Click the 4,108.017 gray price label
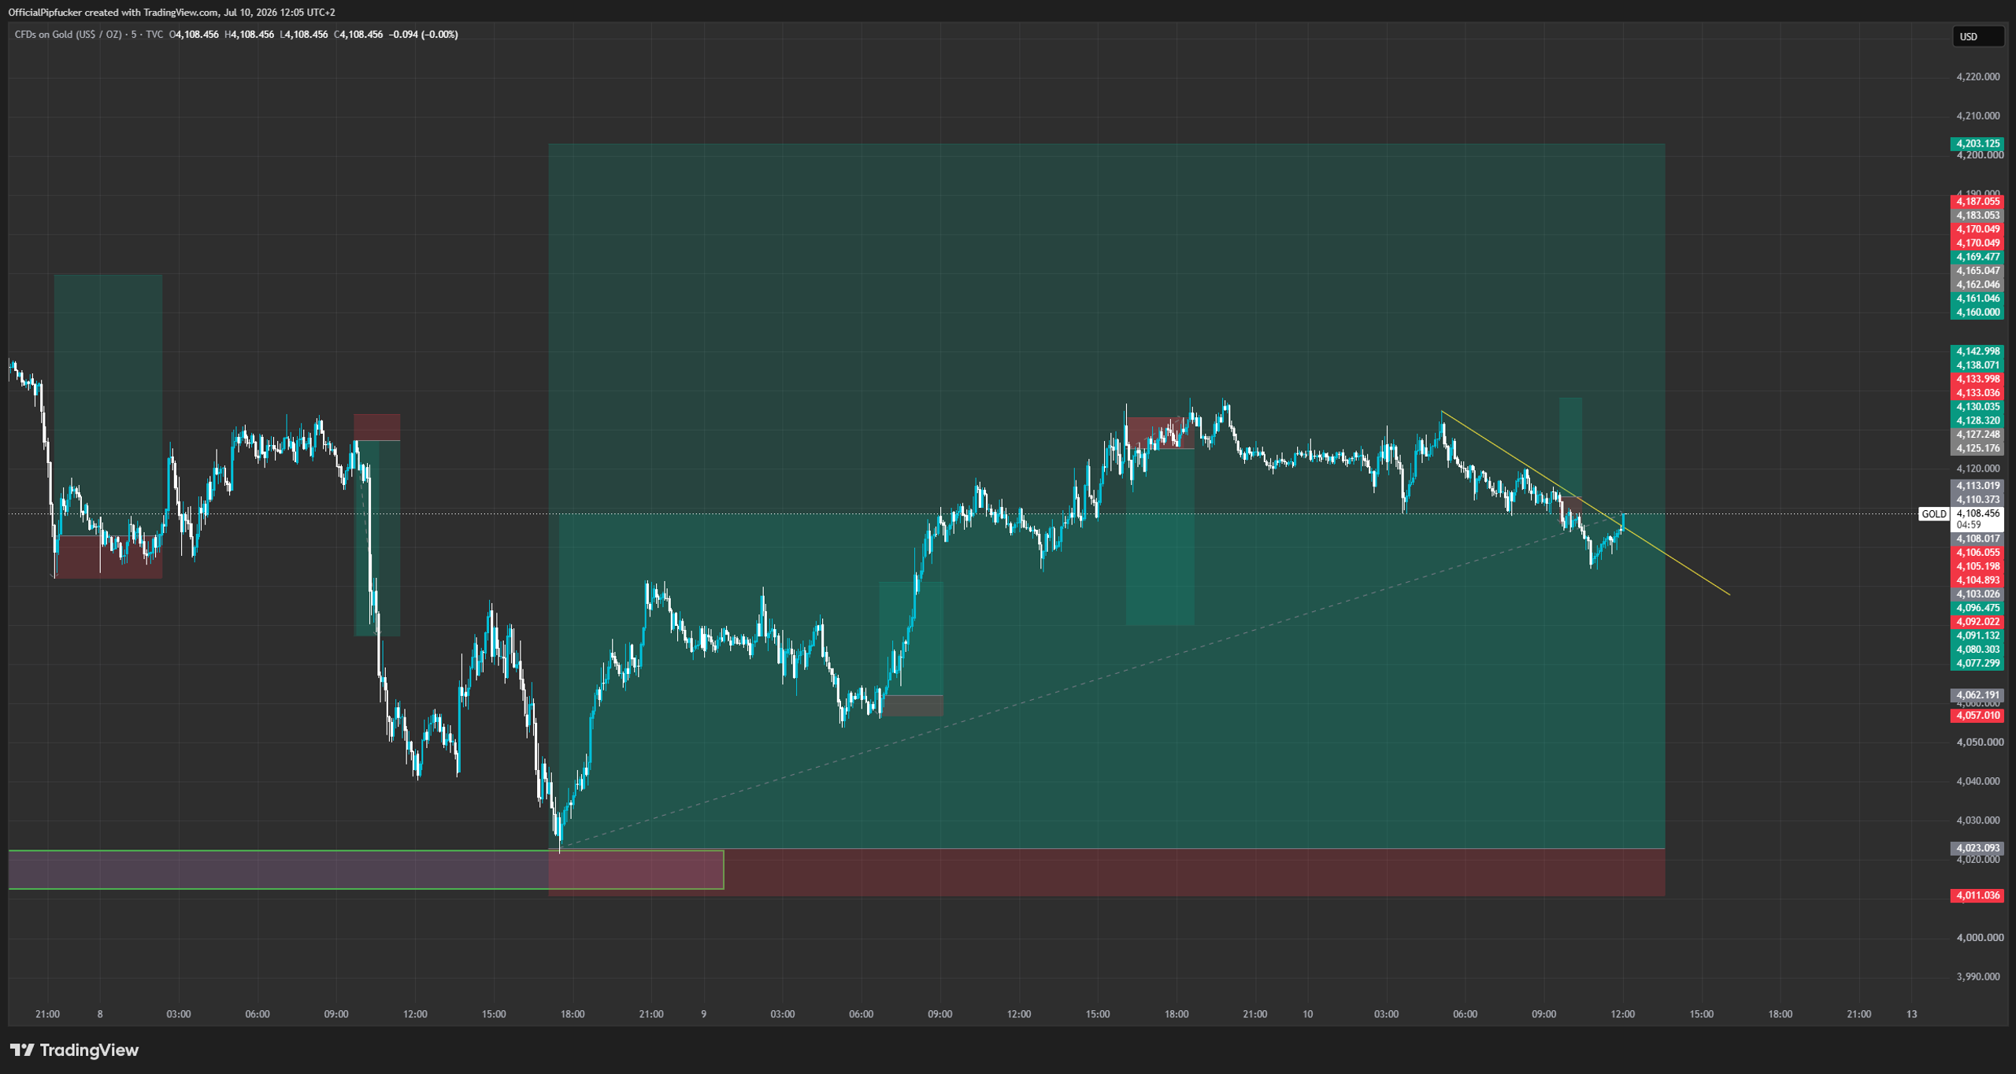2016x1074 pixels. pos(1977,539)
